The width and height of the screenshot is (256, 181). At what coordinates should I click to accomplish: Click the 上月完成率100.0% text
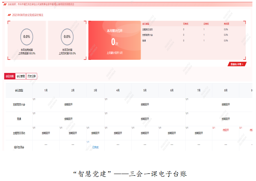(27, 53)
